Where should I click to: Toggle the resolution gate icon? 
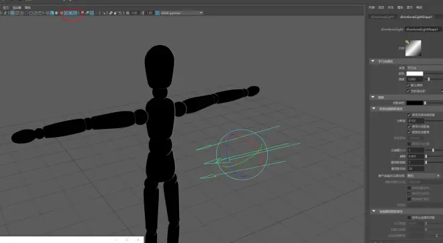(x=21, y=13)
